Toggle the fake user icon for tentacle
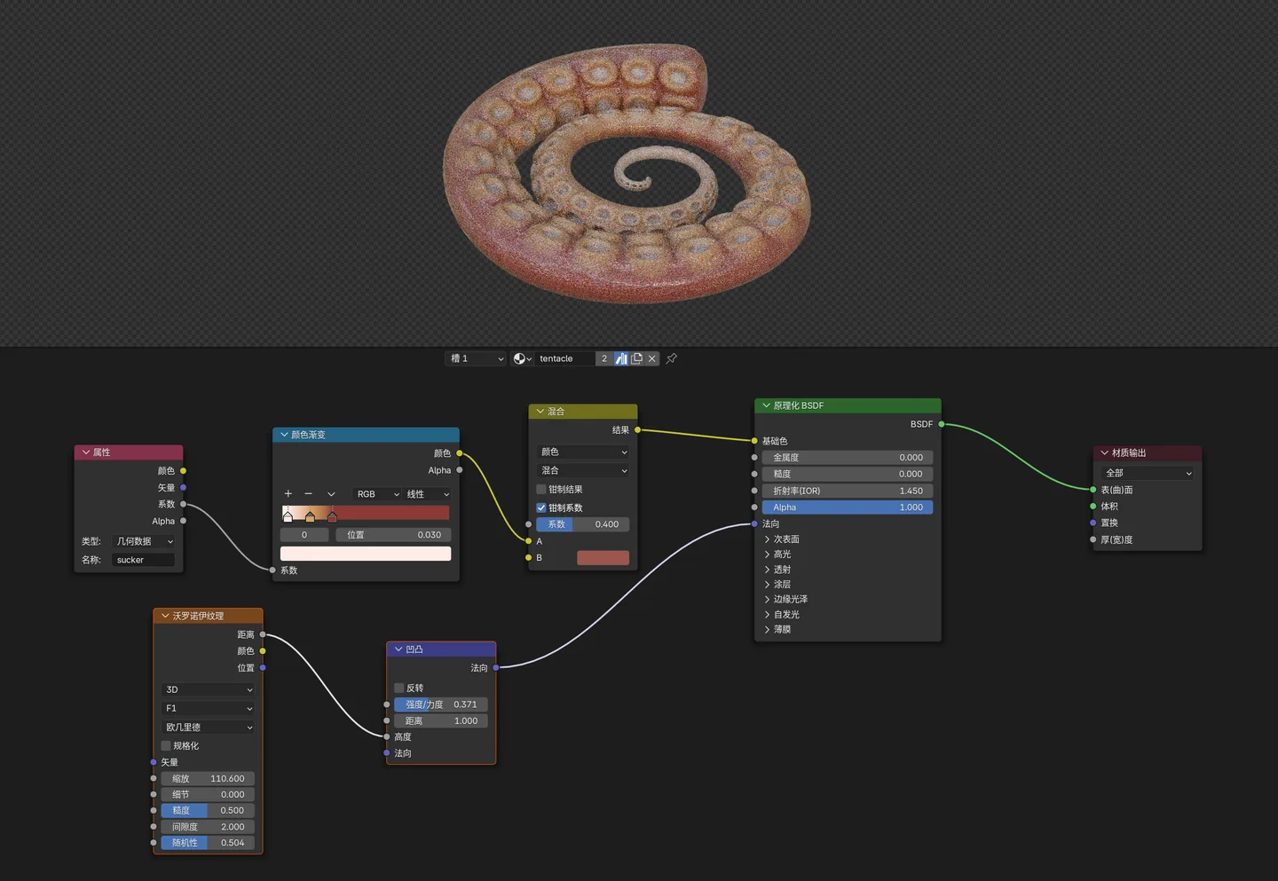Viewport: 1278px width, 881px height. pyautogui.click(x=621, y=358)
